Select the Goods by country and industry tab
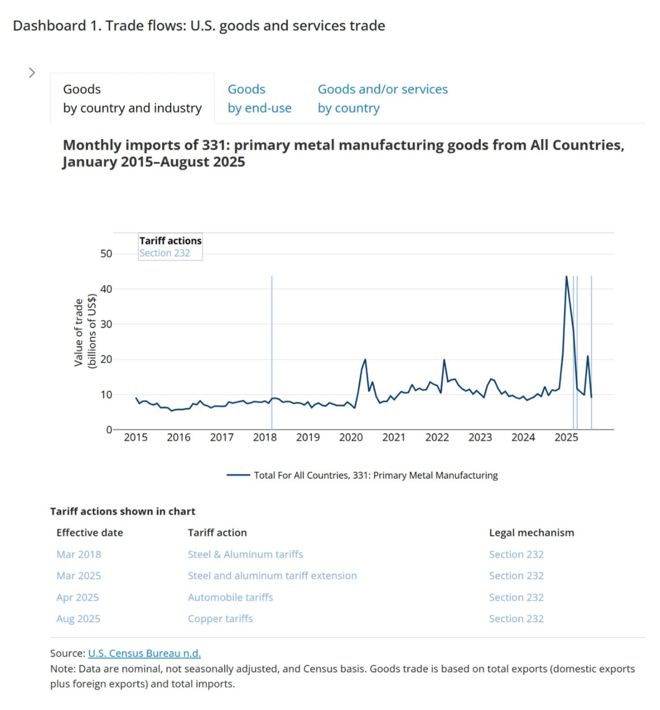This screenshot has height=710, width=660. (132, 98)
